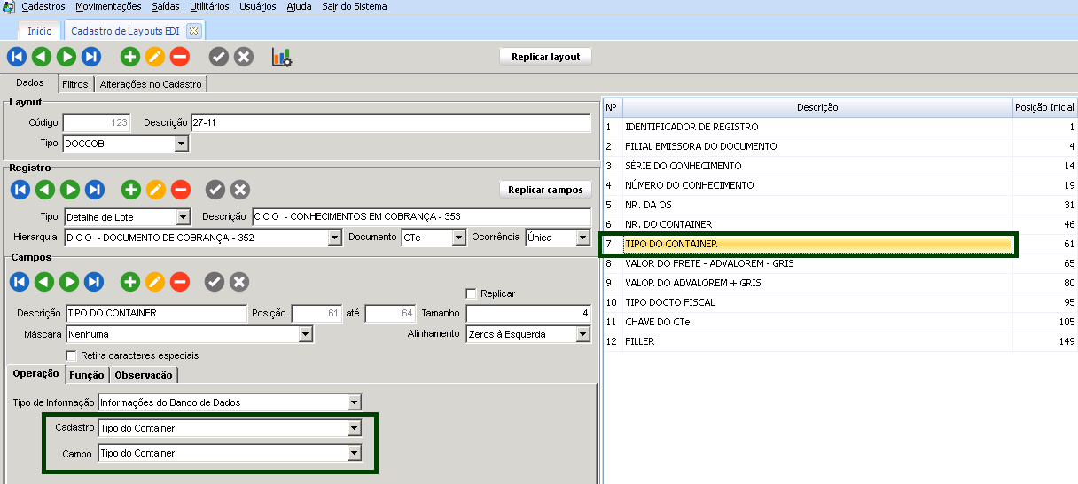Switch to the Filtros tab
The image size is (1078, 484).
tap(75, 85)
